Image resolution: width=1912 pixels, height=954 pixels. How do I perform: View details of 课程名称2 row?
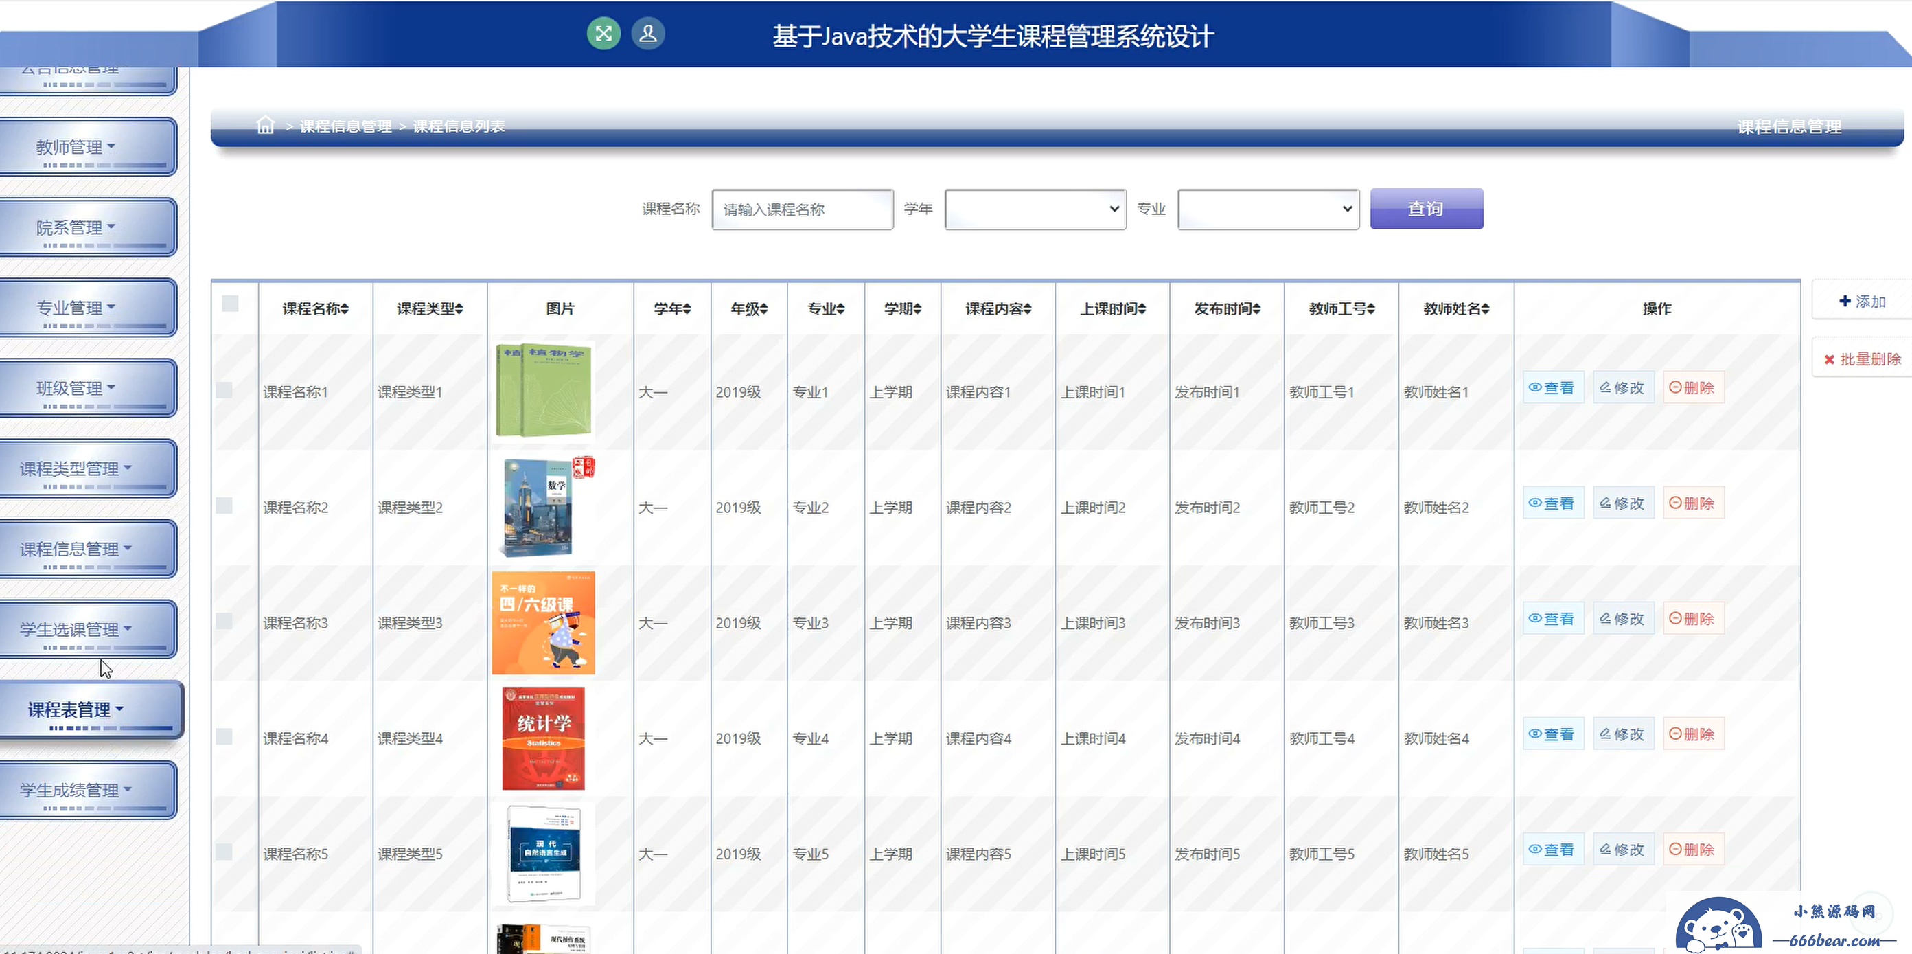click(x=1553, y=503)
